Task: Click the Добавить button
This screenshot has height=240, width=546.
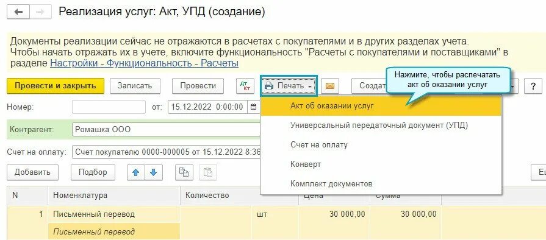Action: (32, 172)
